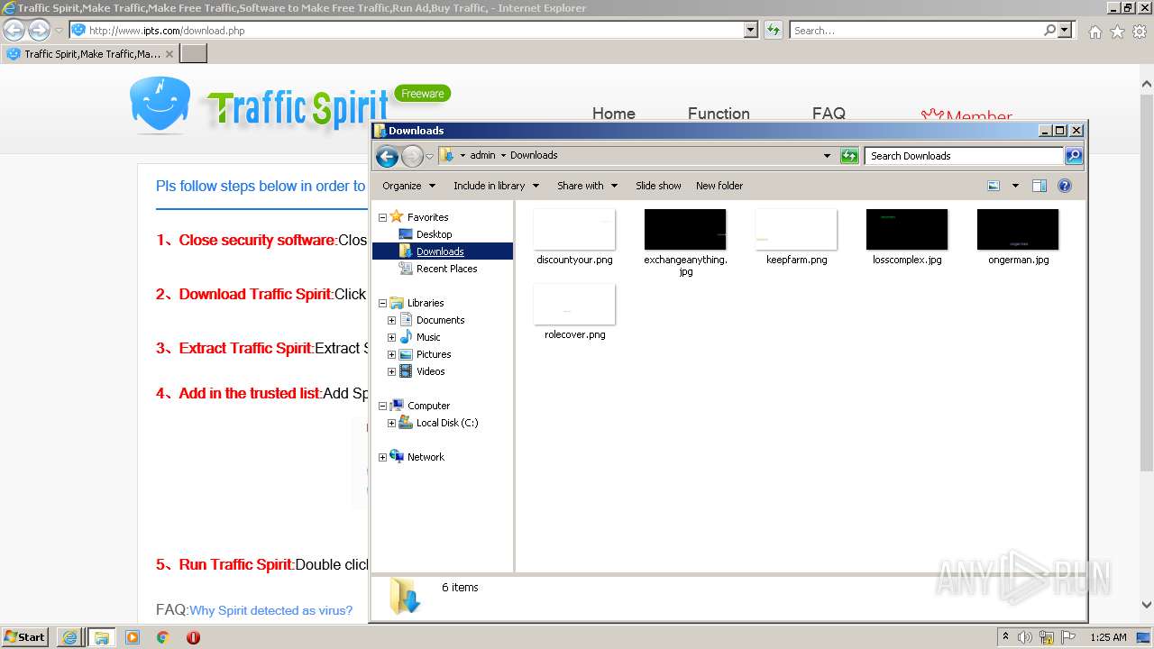Open recent pages dropdown in Explorer
Image resolution: width=1154 pixels, height=649 pixels.
pos(430,156)
